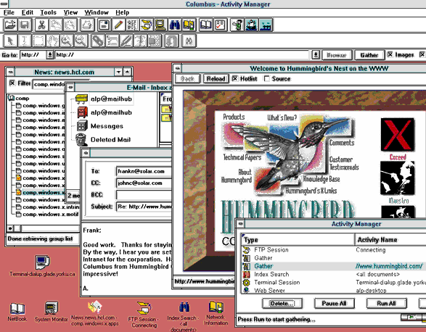Follow the Products link on the web page
Image resolution: width=426 pixels, height=332 pixels.
click(x=234, y=117)
